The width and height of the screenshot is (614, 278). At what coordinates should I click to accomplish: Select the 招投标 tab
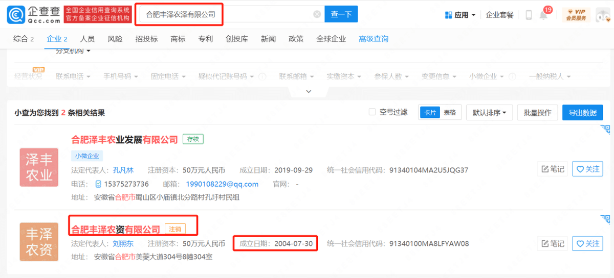146,39
